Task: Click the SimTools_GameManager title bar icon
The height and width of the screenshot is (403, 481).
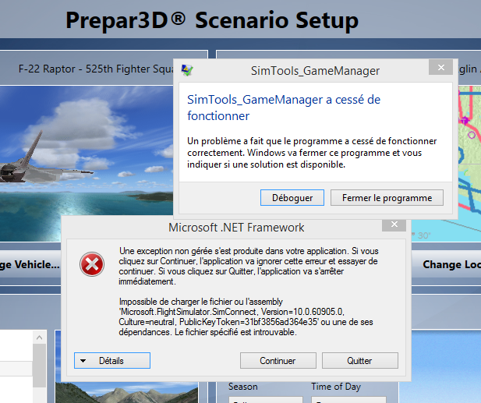Action: coord(187,70)
